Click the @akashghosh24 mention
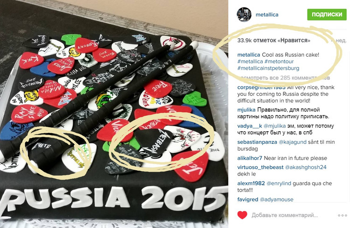 pyautogui.click(x=306, y=167)
